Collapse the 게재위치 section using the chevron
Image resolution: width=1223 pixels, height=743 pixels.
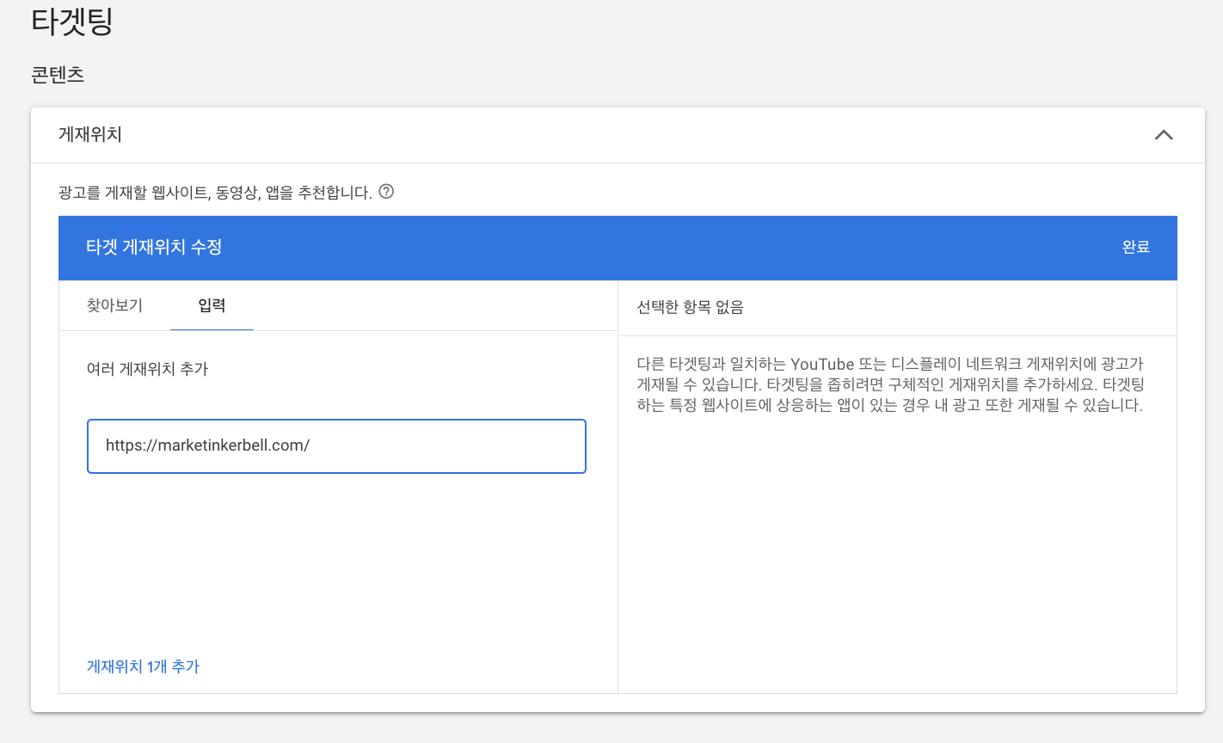pos(1165,135)
